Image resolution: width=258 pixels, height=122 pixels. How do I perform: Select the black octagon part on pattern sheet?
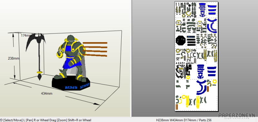180,40
